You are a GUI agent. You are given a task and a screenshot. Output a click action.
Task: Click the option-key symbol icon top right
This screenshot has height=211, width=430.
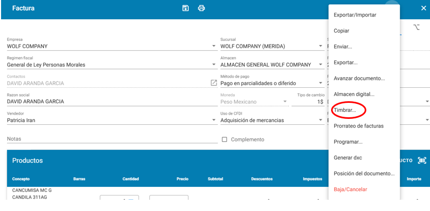click(416, 27)
